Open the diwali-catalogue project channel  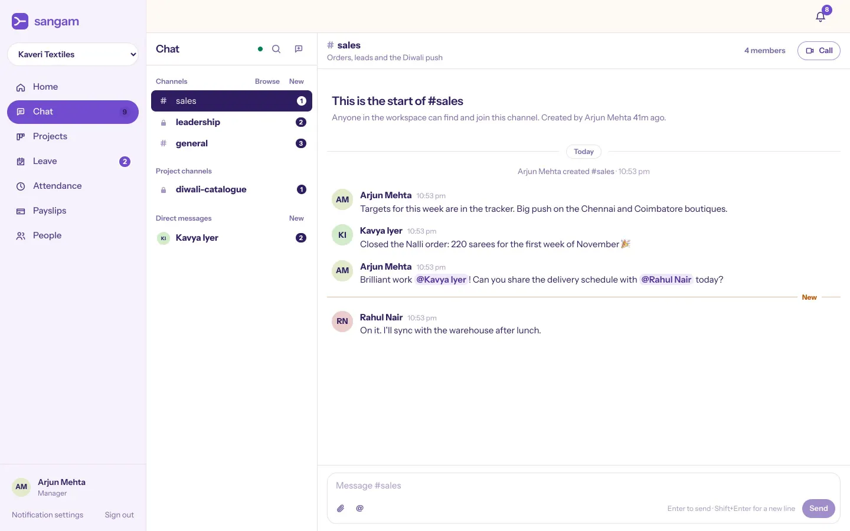pos(231,189)
